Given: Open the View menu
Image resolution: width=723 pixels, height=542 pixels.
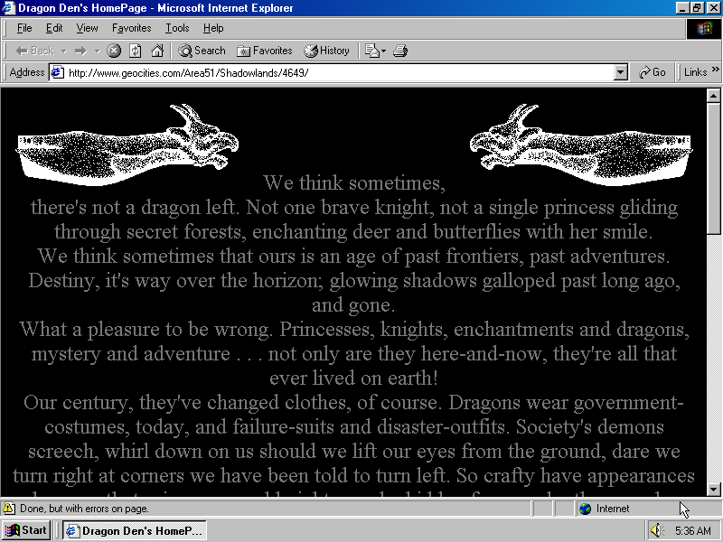Looking at the screenshot, I should (88, 28).
